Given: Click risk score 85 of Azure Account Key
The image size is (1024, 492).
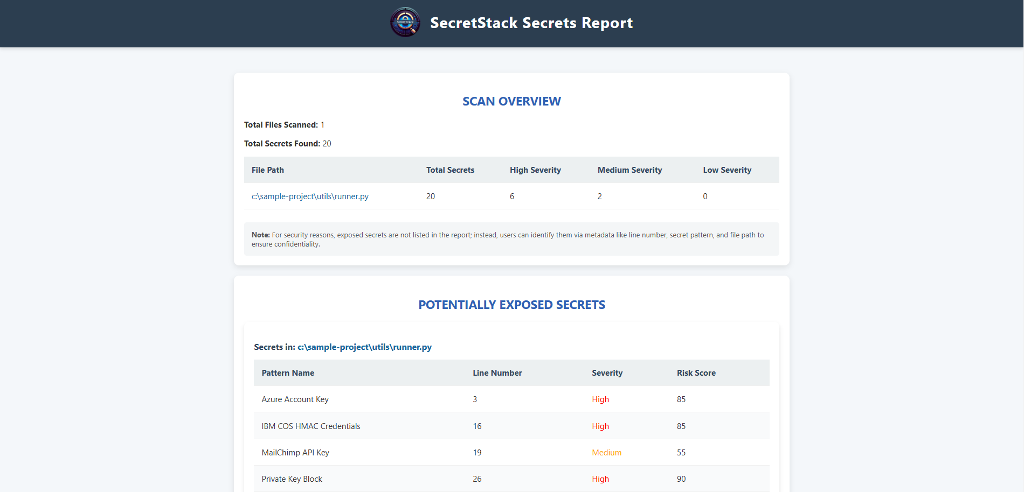Looking at the screenshot, I should coord(681,399).
